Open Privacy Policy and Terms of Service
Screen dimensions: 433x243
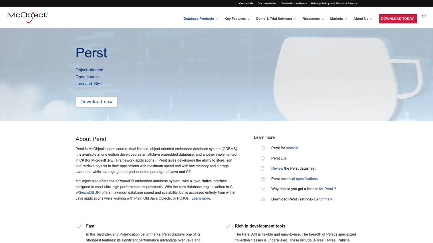click(334, 3)
